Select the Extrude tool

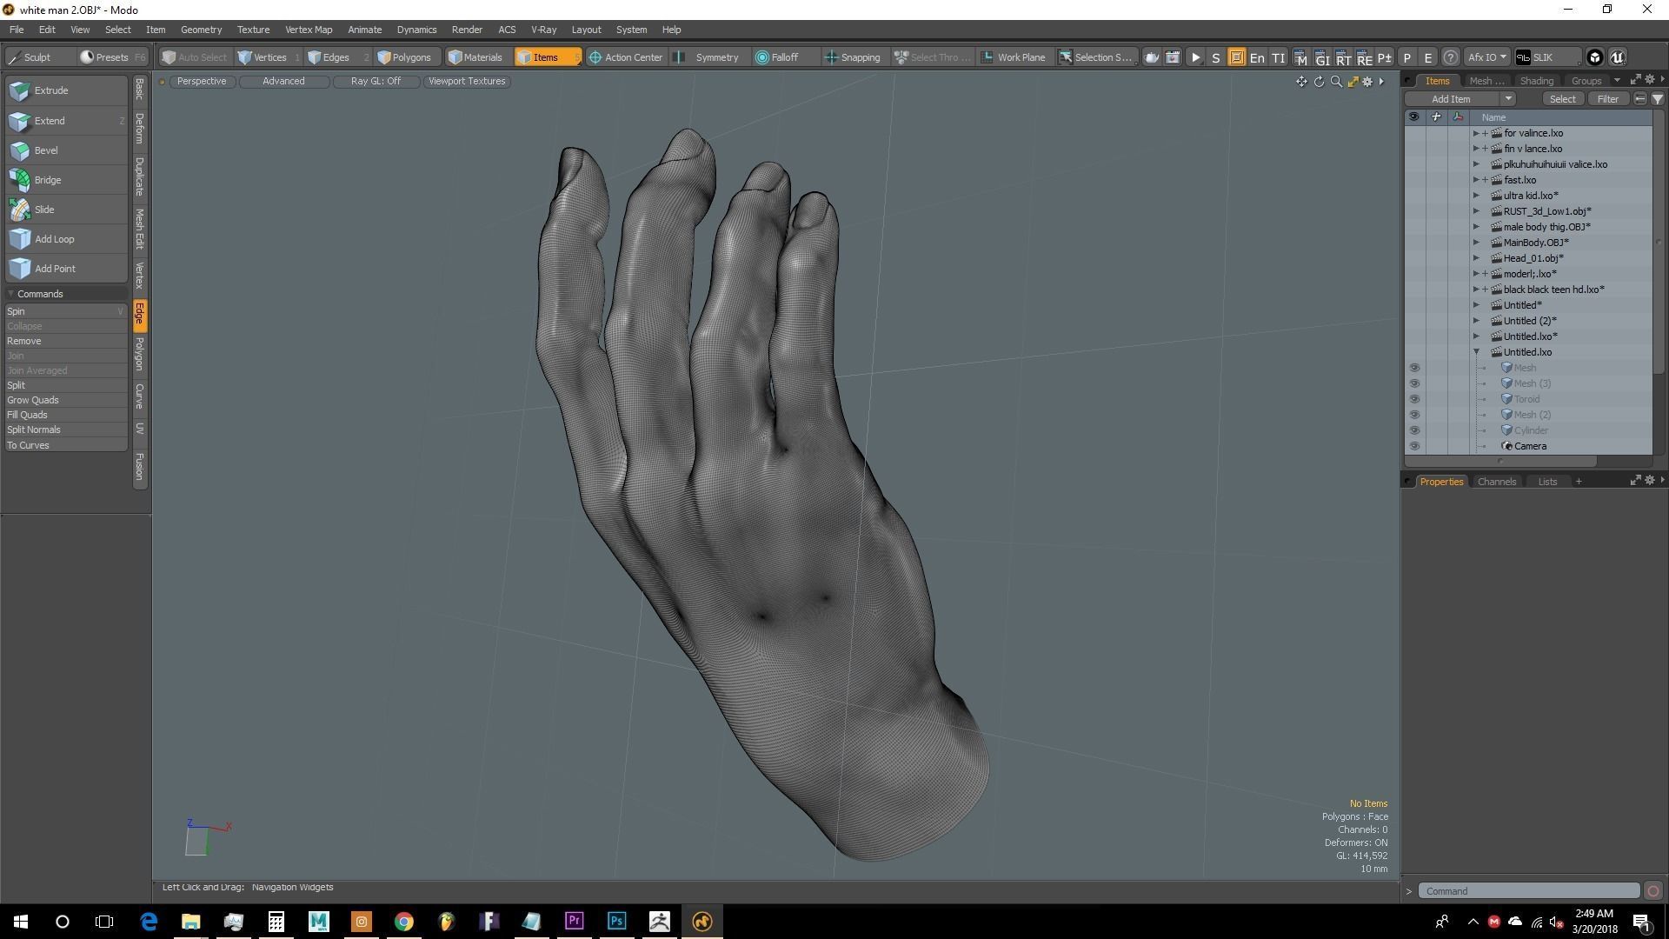click(65, 90)
